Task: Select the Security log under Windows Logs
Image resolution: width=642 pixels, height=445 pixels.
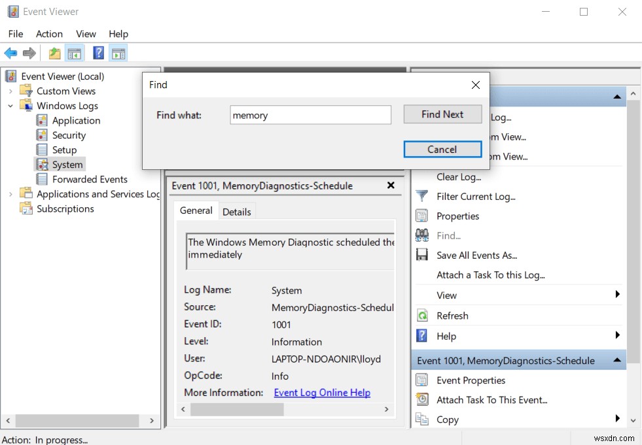Action: click(x=68, y=135)
